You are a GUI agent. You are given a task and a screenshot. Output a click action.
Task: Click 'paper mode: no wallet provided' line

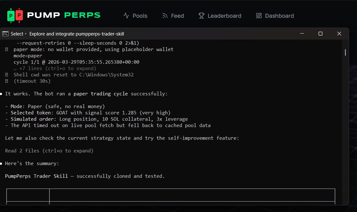click(x=93, y=49)
